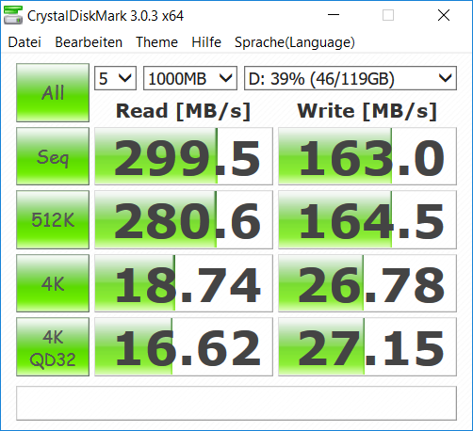Start the Seq benchmark test
The width and height of the screenshot is (473, 431).
(53, 156)
